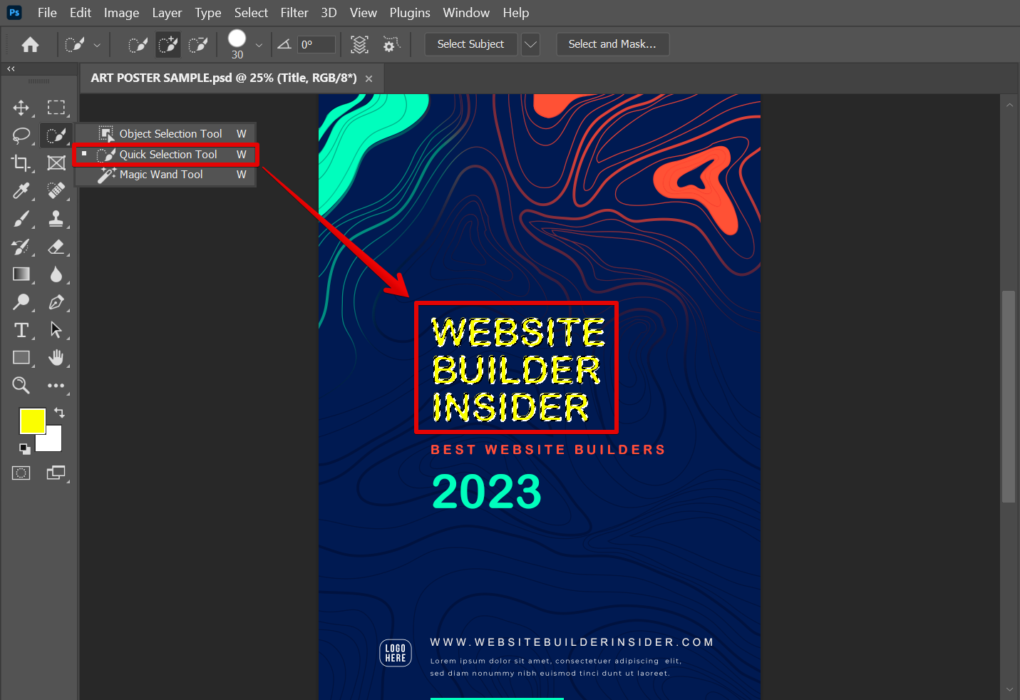Open the brush size picker dropdown

tap(259, 45)
